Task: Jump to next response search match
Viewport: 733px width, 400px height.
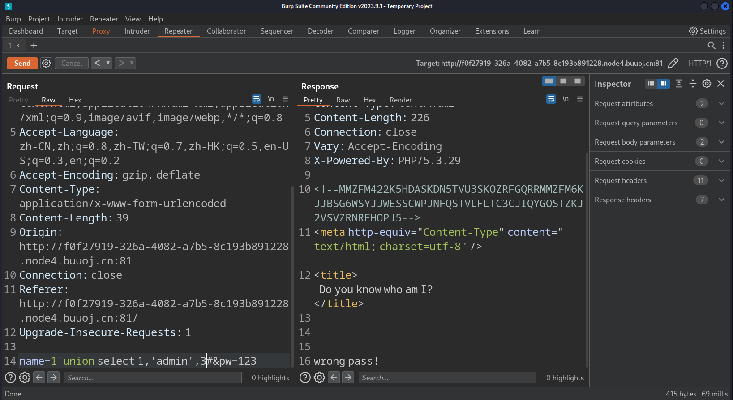Action: tap(348, 378)
